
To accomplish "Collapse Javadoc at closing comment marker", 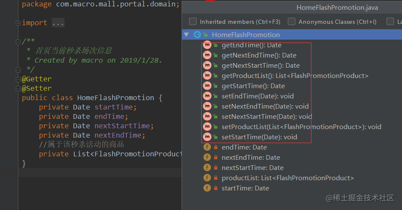I will (x=18, y=69).
